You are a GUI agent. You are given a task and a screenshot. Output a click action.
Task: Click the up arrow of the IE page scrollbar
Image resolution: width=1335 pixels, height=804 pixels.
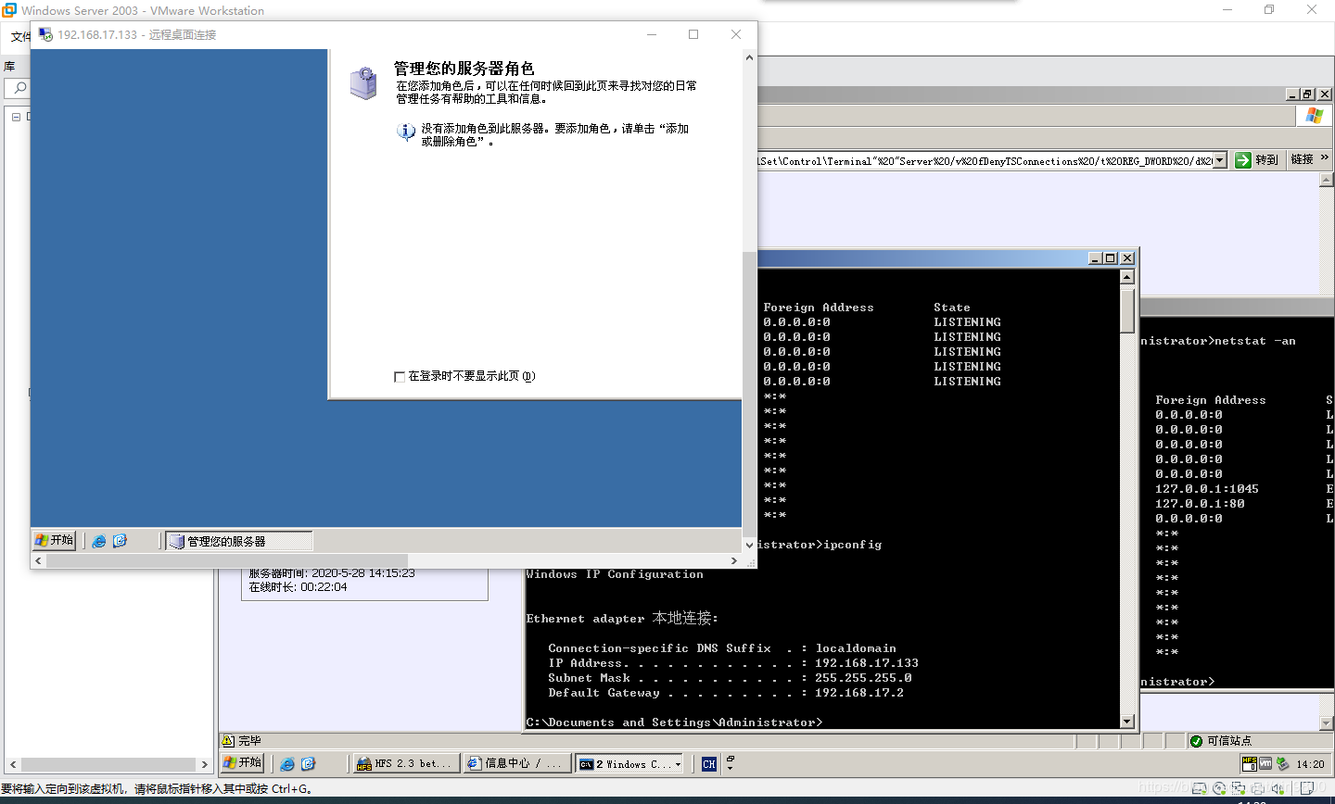(1326, 180)
